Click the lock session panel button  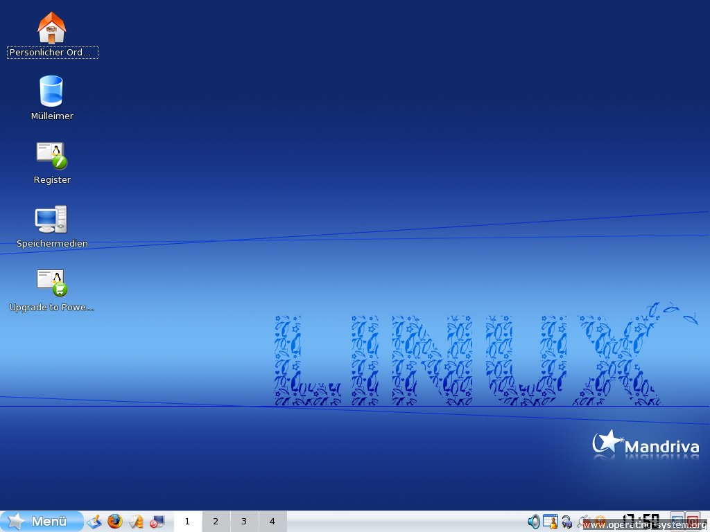(x=677, y=522)
